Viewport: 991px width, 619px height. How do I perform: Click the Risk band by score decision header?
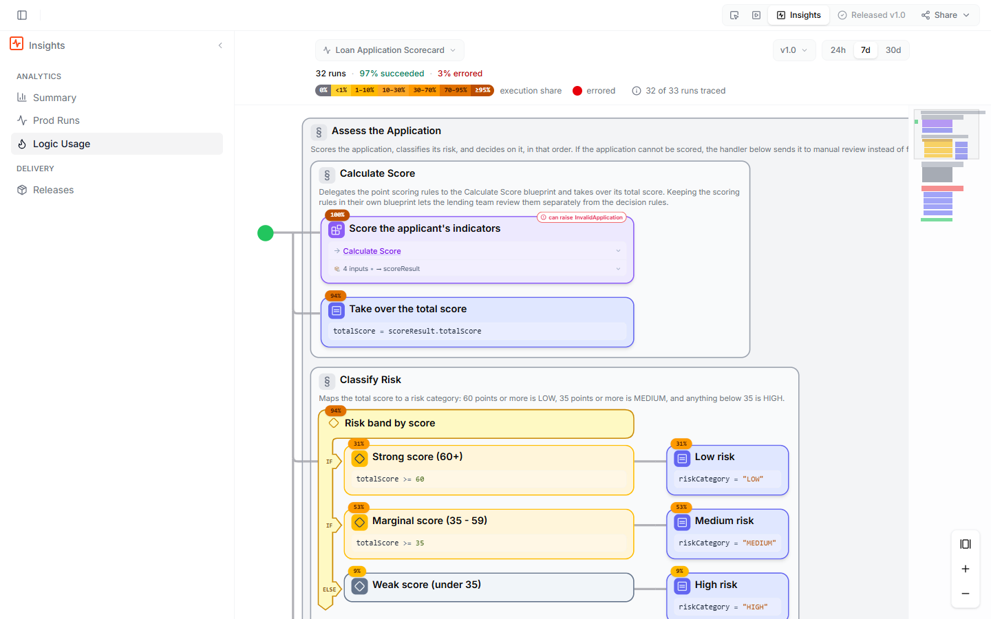click(x=476, y=424)
